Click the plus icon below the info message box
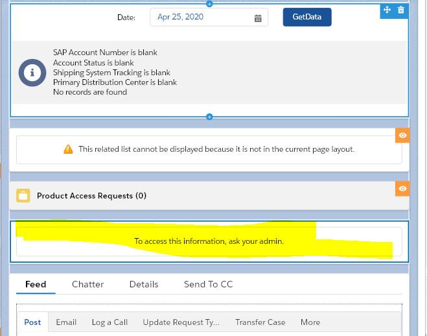This screenshot has height=336, width=427. (209, 117)
